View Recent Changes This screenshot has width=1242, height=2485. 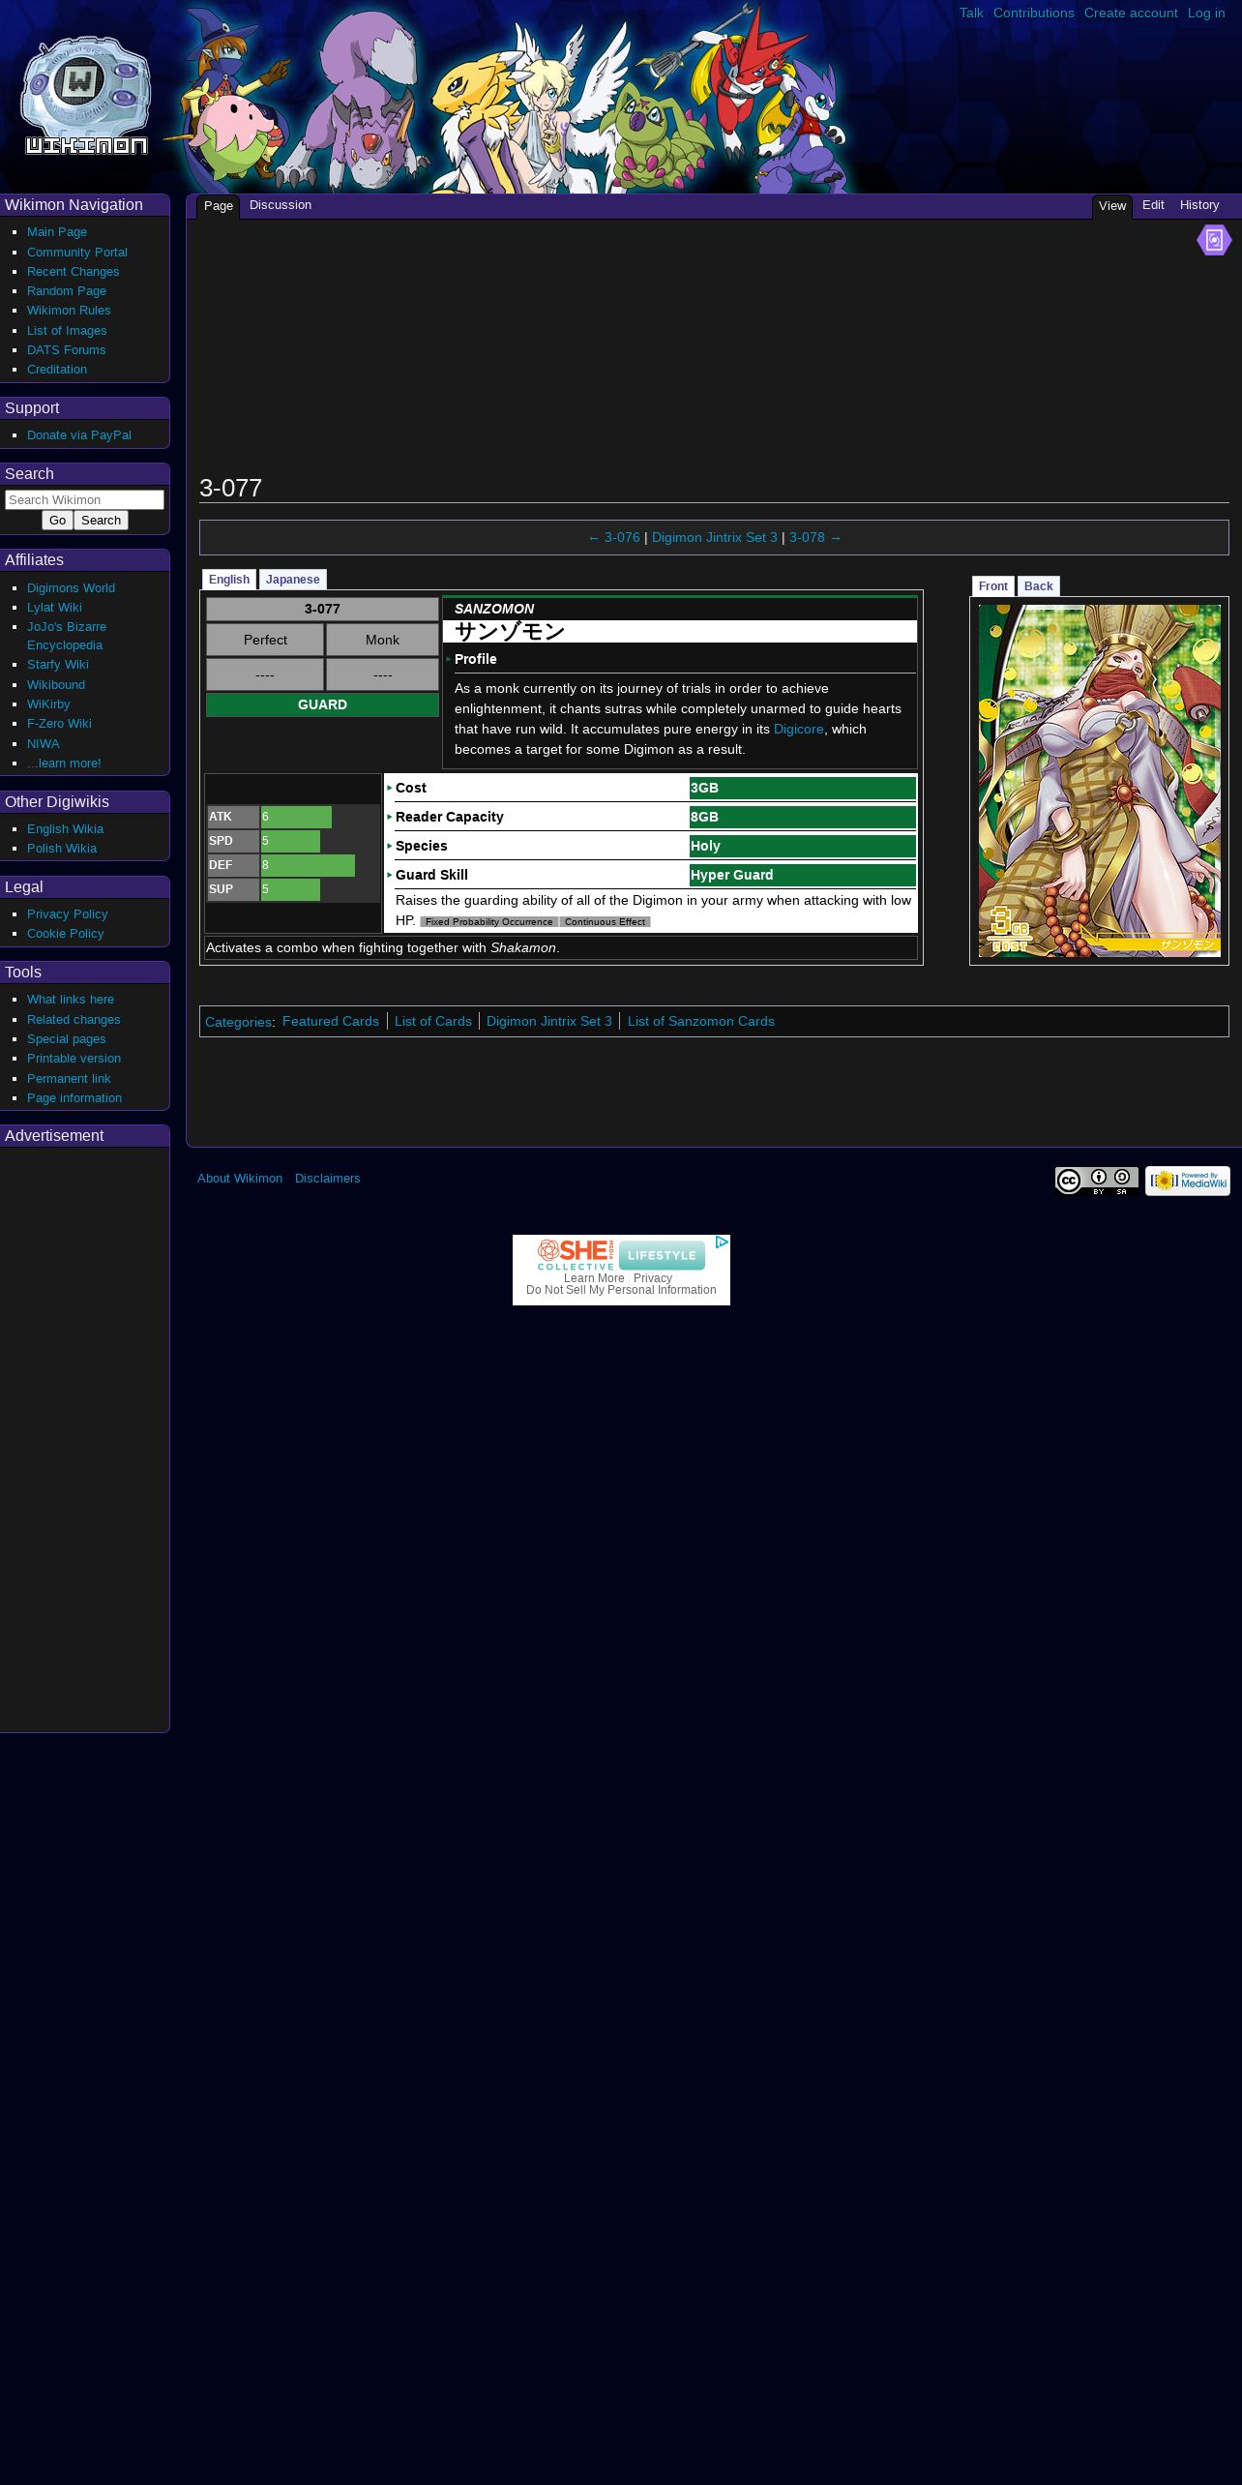pyautogui.click(x=74, y=272)
